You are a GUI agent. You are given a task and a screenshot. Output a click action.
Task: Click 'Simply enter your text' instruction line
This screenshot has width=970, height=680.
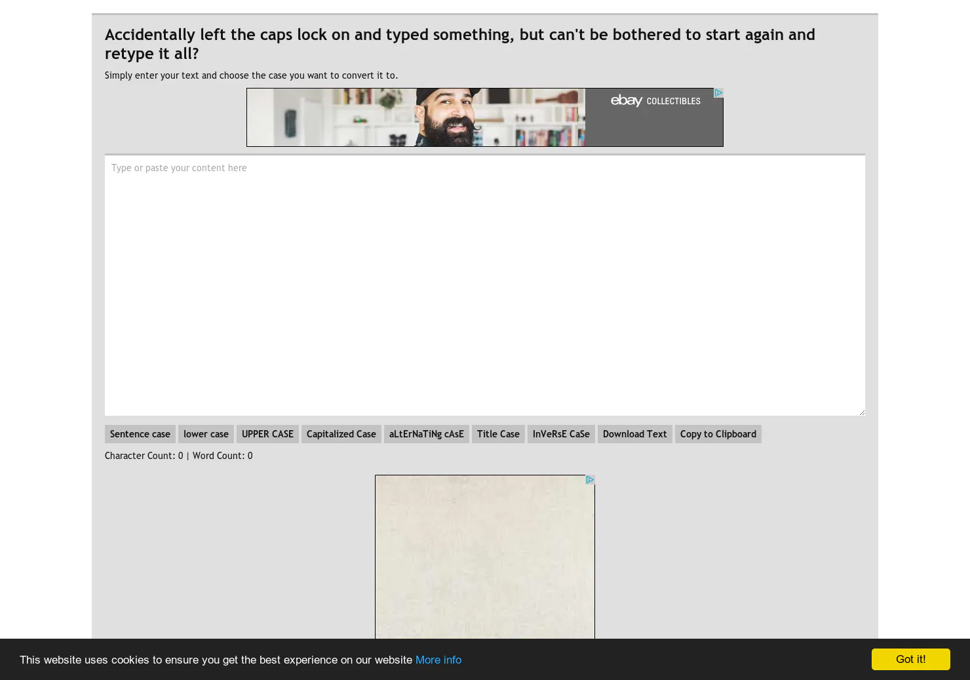251,75
